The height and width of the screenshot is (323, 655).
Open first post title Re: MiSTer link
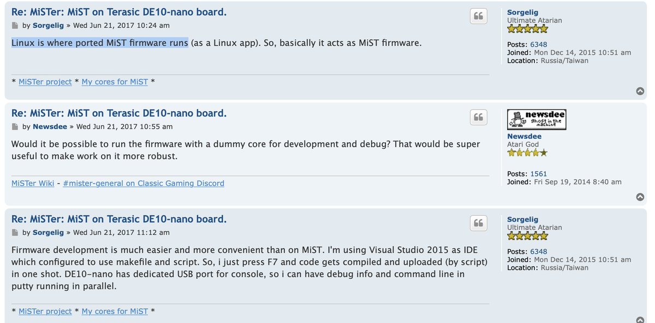coord(119,12)
